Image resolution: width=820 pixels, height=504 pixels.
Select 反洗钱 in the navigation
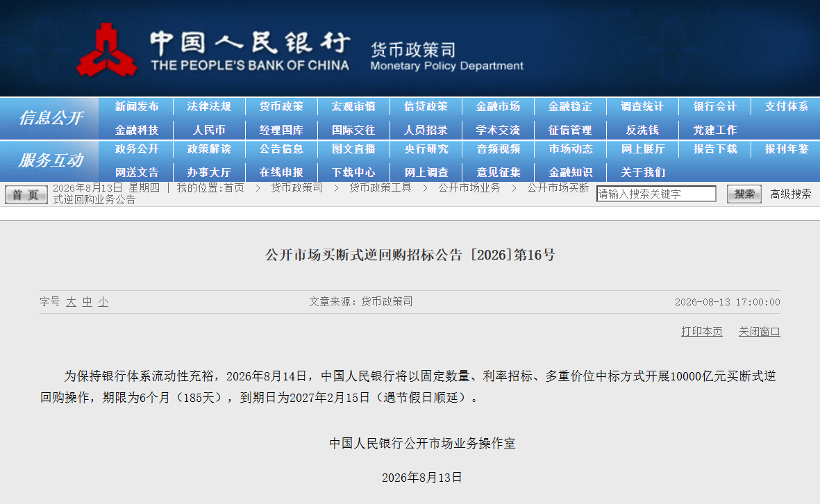(x=642, y=131)
